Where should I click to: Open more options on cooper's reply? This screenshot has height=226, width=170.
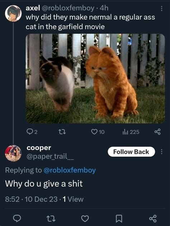click(161, 152)
